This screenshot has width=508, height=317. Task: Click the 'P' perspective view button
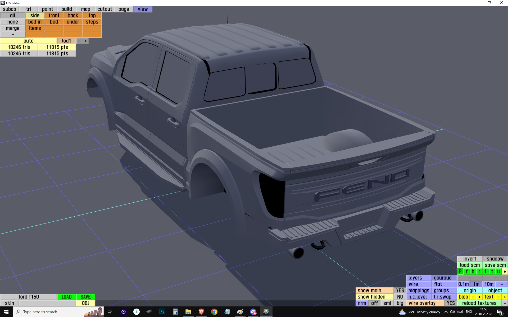coord(460,272)
